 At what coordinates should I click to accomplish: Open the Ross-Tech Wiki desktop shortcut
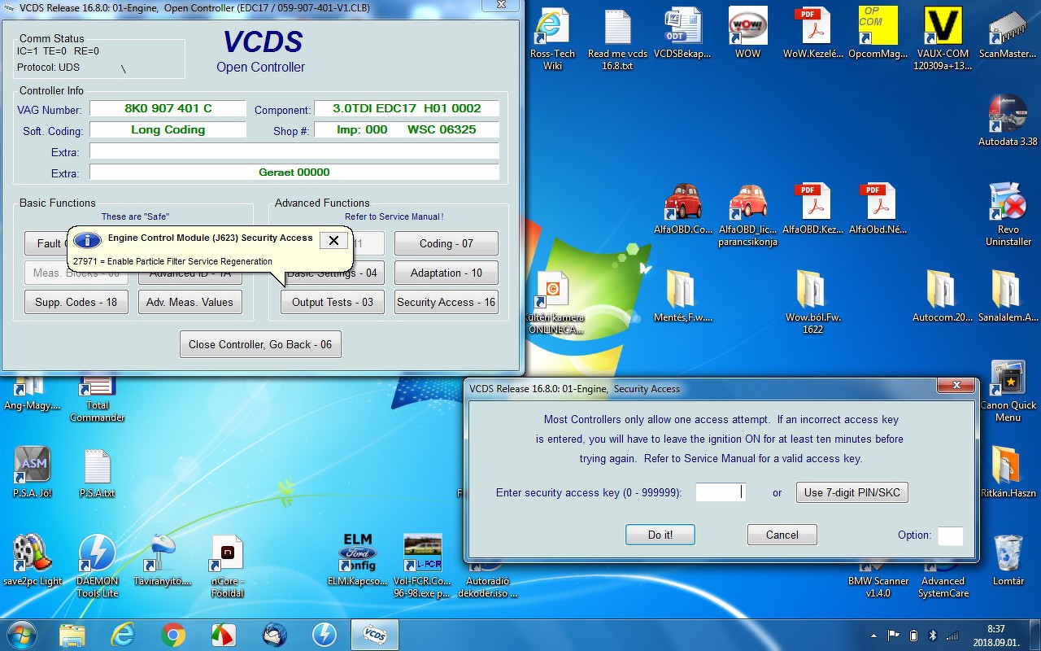pos(552,38)
